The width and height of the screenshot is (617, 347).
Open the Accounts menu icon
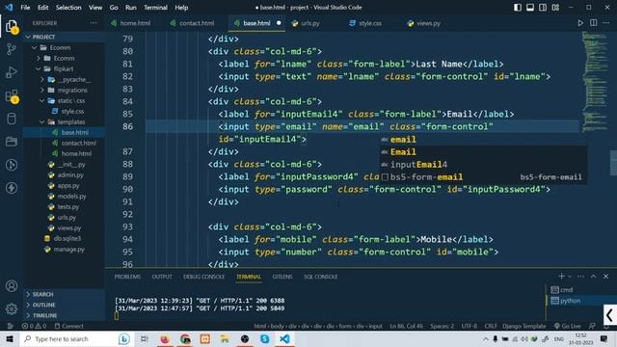click(x=12, y=286)
